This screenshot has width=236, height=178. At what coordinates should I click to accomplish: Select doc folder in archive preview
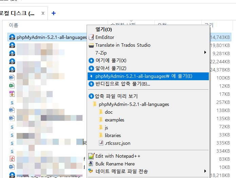(109, 112)
